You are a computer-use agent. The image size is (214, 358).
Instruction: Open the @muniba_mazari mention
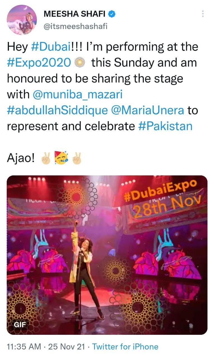pos(78,95)
